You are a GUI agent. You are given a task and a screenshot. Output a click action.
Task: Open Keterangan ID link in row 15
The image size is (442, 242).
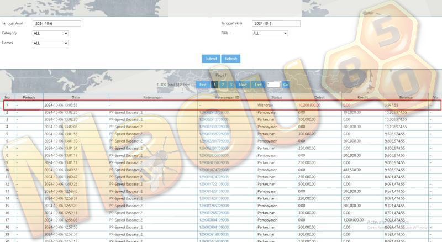(x=214, y=206)
